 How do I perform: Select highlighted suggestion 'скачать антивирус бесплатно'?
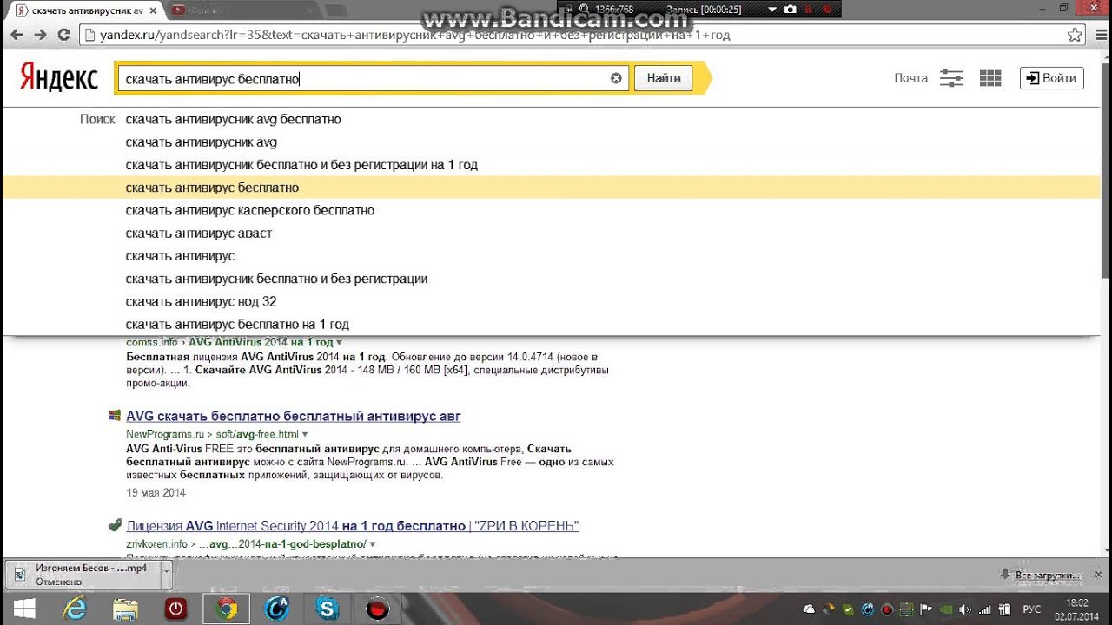point(552,187)
